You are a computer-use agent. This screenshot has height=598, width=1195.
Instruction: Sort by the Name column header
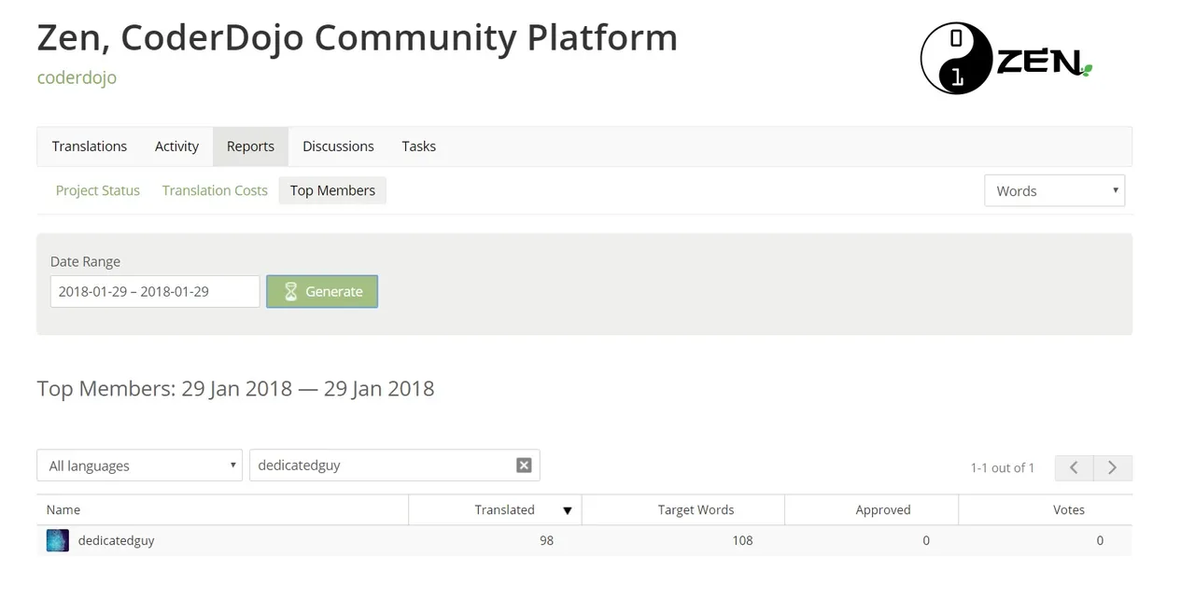222,509
